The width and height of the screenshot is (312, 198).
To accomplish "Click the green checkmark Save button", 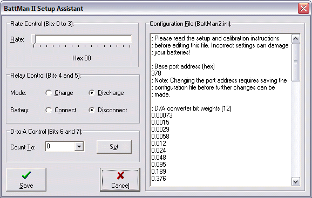I will pos(26,180).
